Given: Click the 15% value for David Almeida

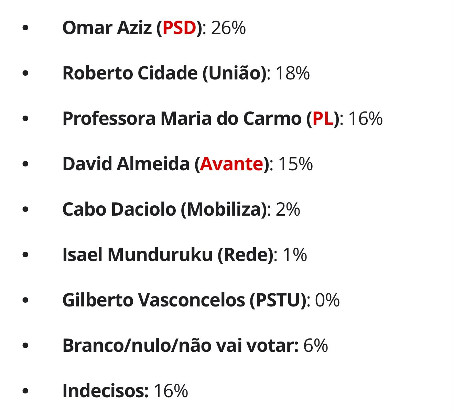Looking at the screenshot, I should (x=295, y=164).
